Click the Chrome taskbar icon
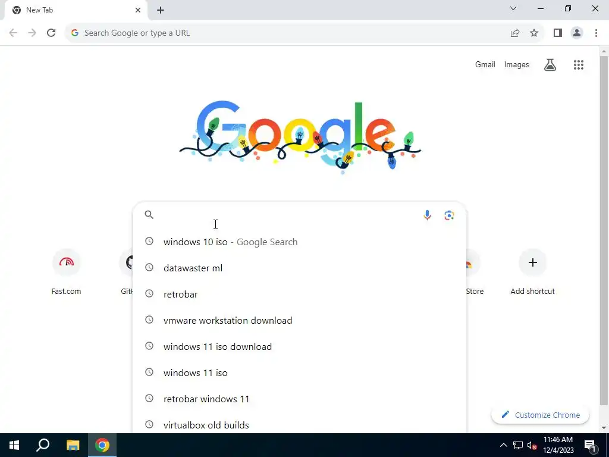609x457 pixels. point(102,445)
